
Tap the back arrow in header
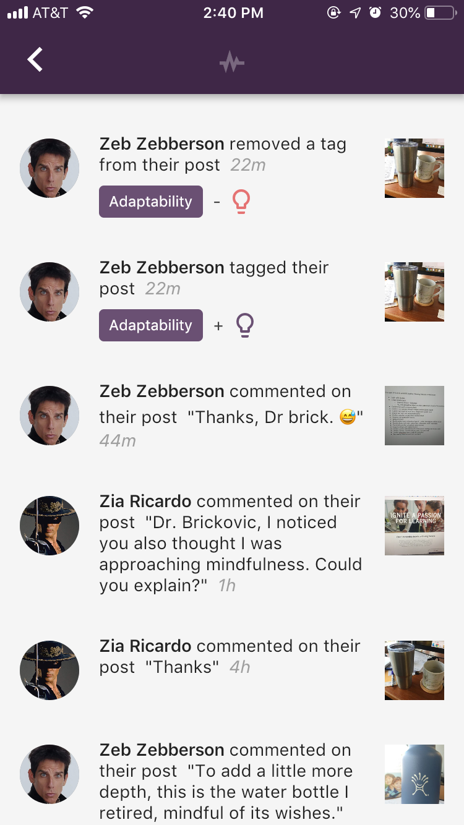(35, 60)
